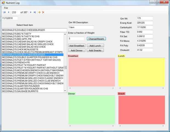Click Add Dinner button
The height and width of the screenshot is (132, 170).
(77, 50)
